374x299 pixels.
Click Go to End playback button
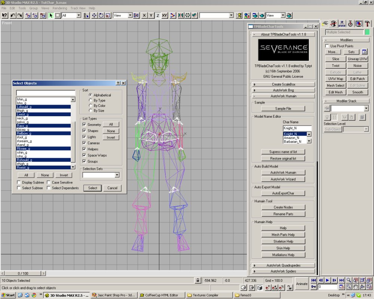pos(341,280)
